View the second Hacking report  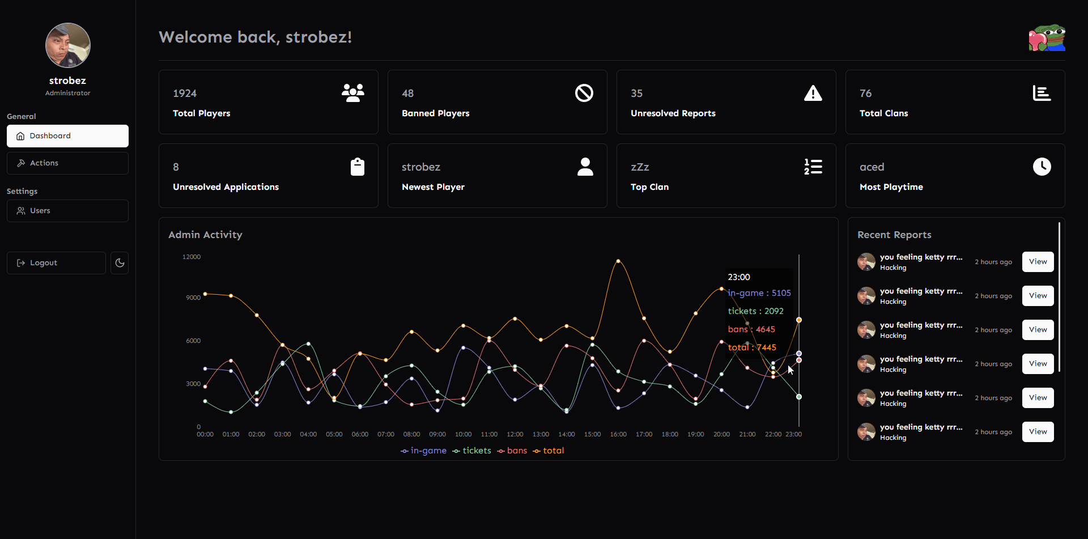tap(1038, 296)
